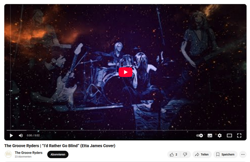The width and height of the screenshot is (250, 162).
Task: Seek using the video progress bar
Action: coord(125,130)
